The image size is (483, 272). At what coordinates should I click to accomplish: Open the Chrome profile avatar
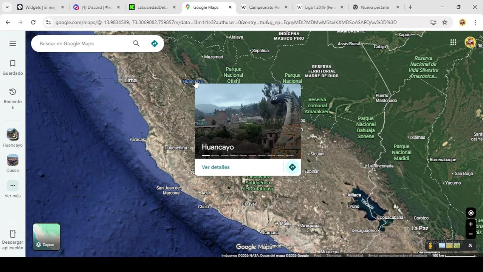coord(462,22)
